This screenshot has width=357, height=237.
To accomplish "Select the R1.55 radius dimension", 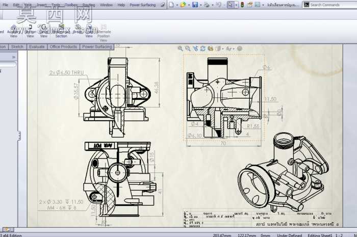I will pyautogui.click(x=253, y=126).
